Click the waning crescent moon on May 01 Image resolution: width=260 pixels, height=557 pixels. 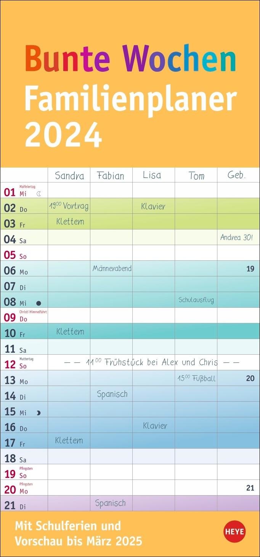click(39, 194)
